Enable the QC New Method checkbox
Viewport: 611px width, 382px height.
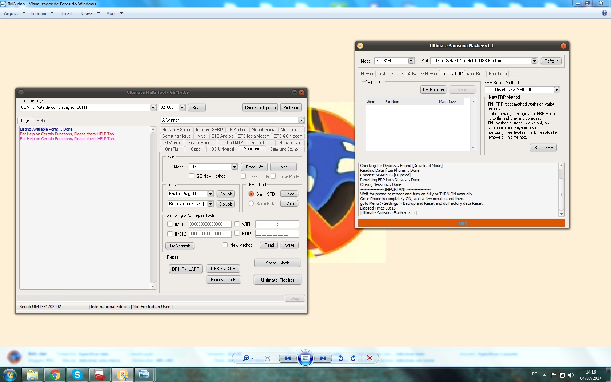[192, 176]
